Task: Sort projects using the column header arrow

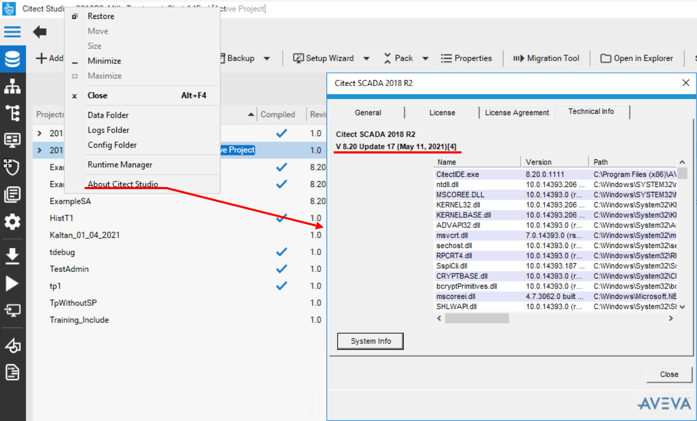Action: pyautogui.click(x=251, y=115)
